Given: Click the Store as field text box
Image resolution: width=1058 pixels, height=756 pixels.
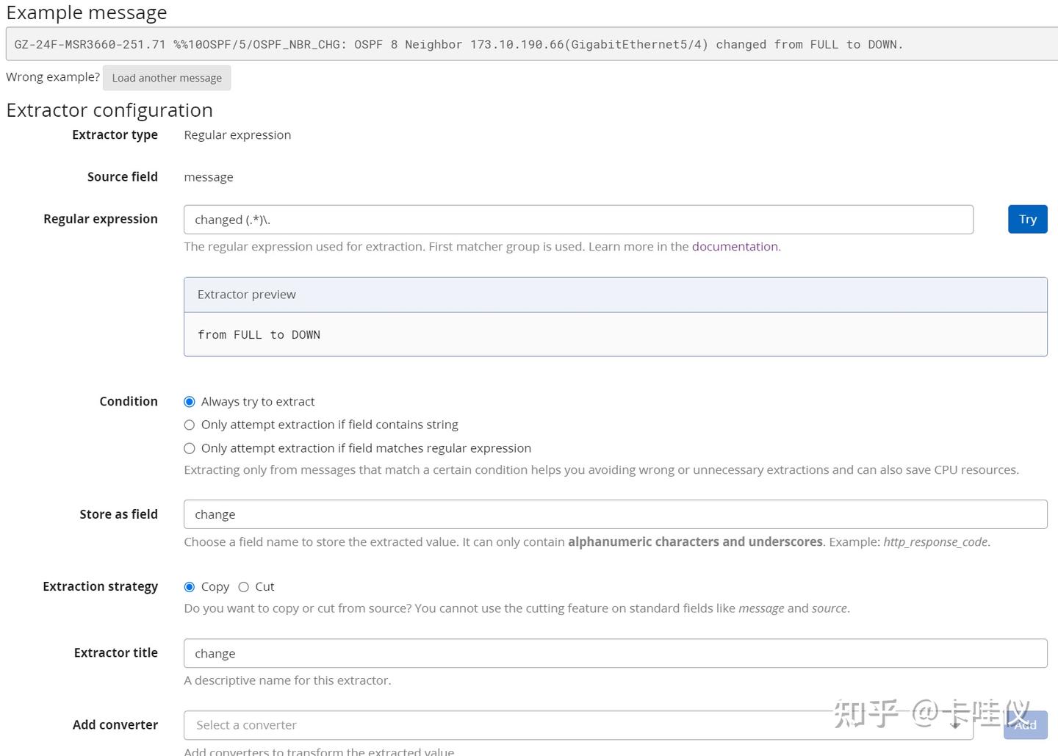Looking at the screenshot, I should pos(615,514).
